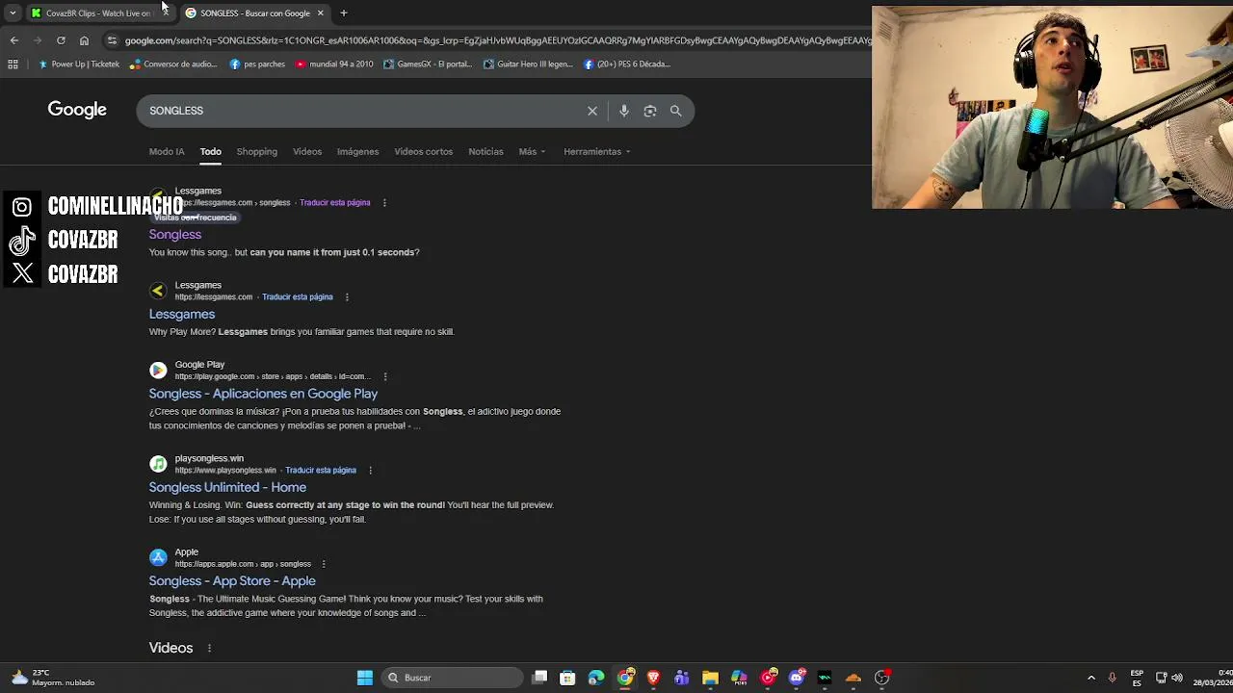Translate the lessgames songless page

(334, 203)
